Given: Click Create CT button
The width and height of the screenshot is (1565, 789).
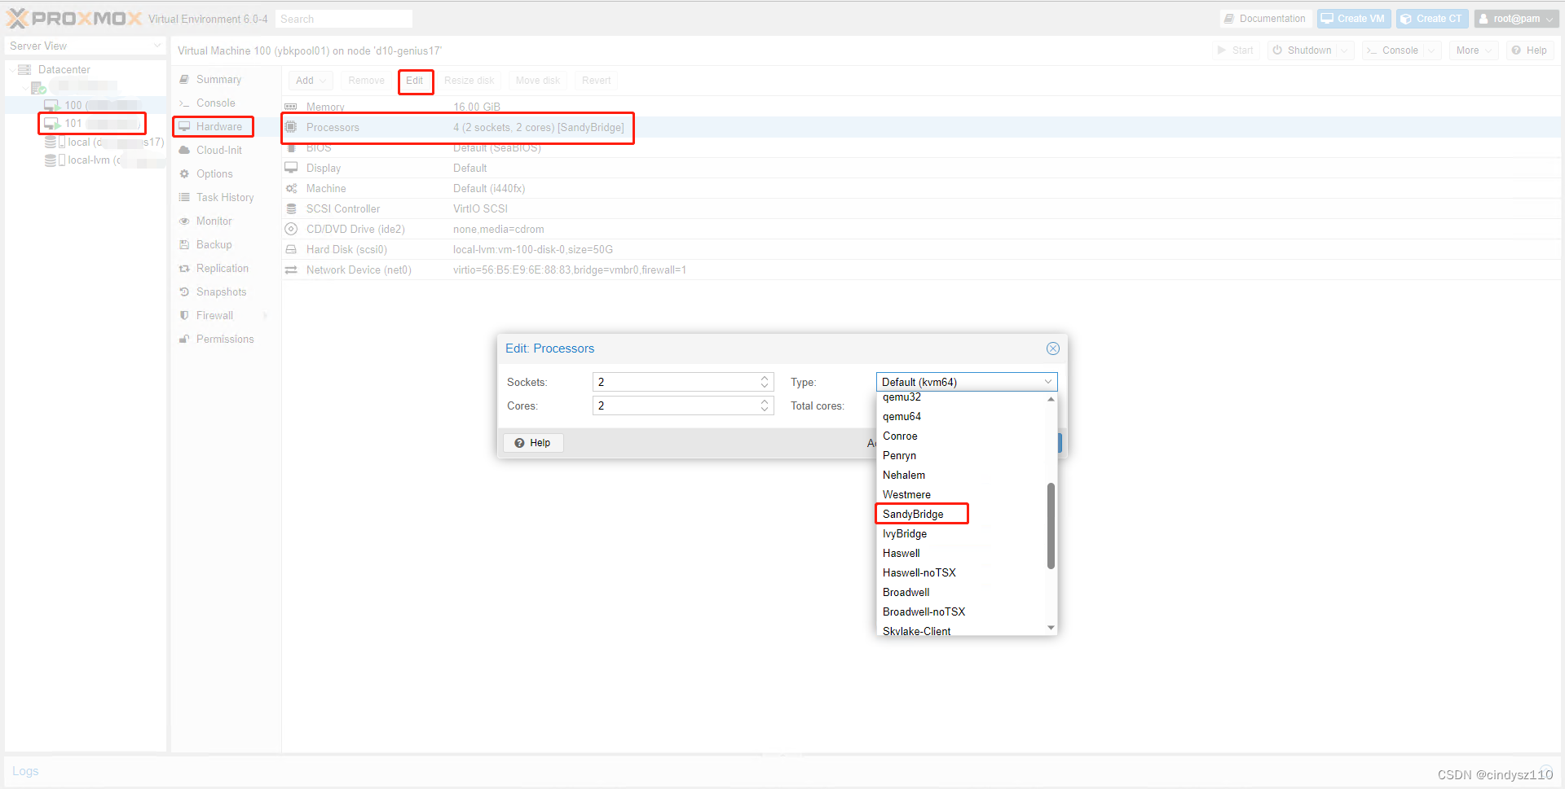Looking at the screenshot, I should [1431, 19].
